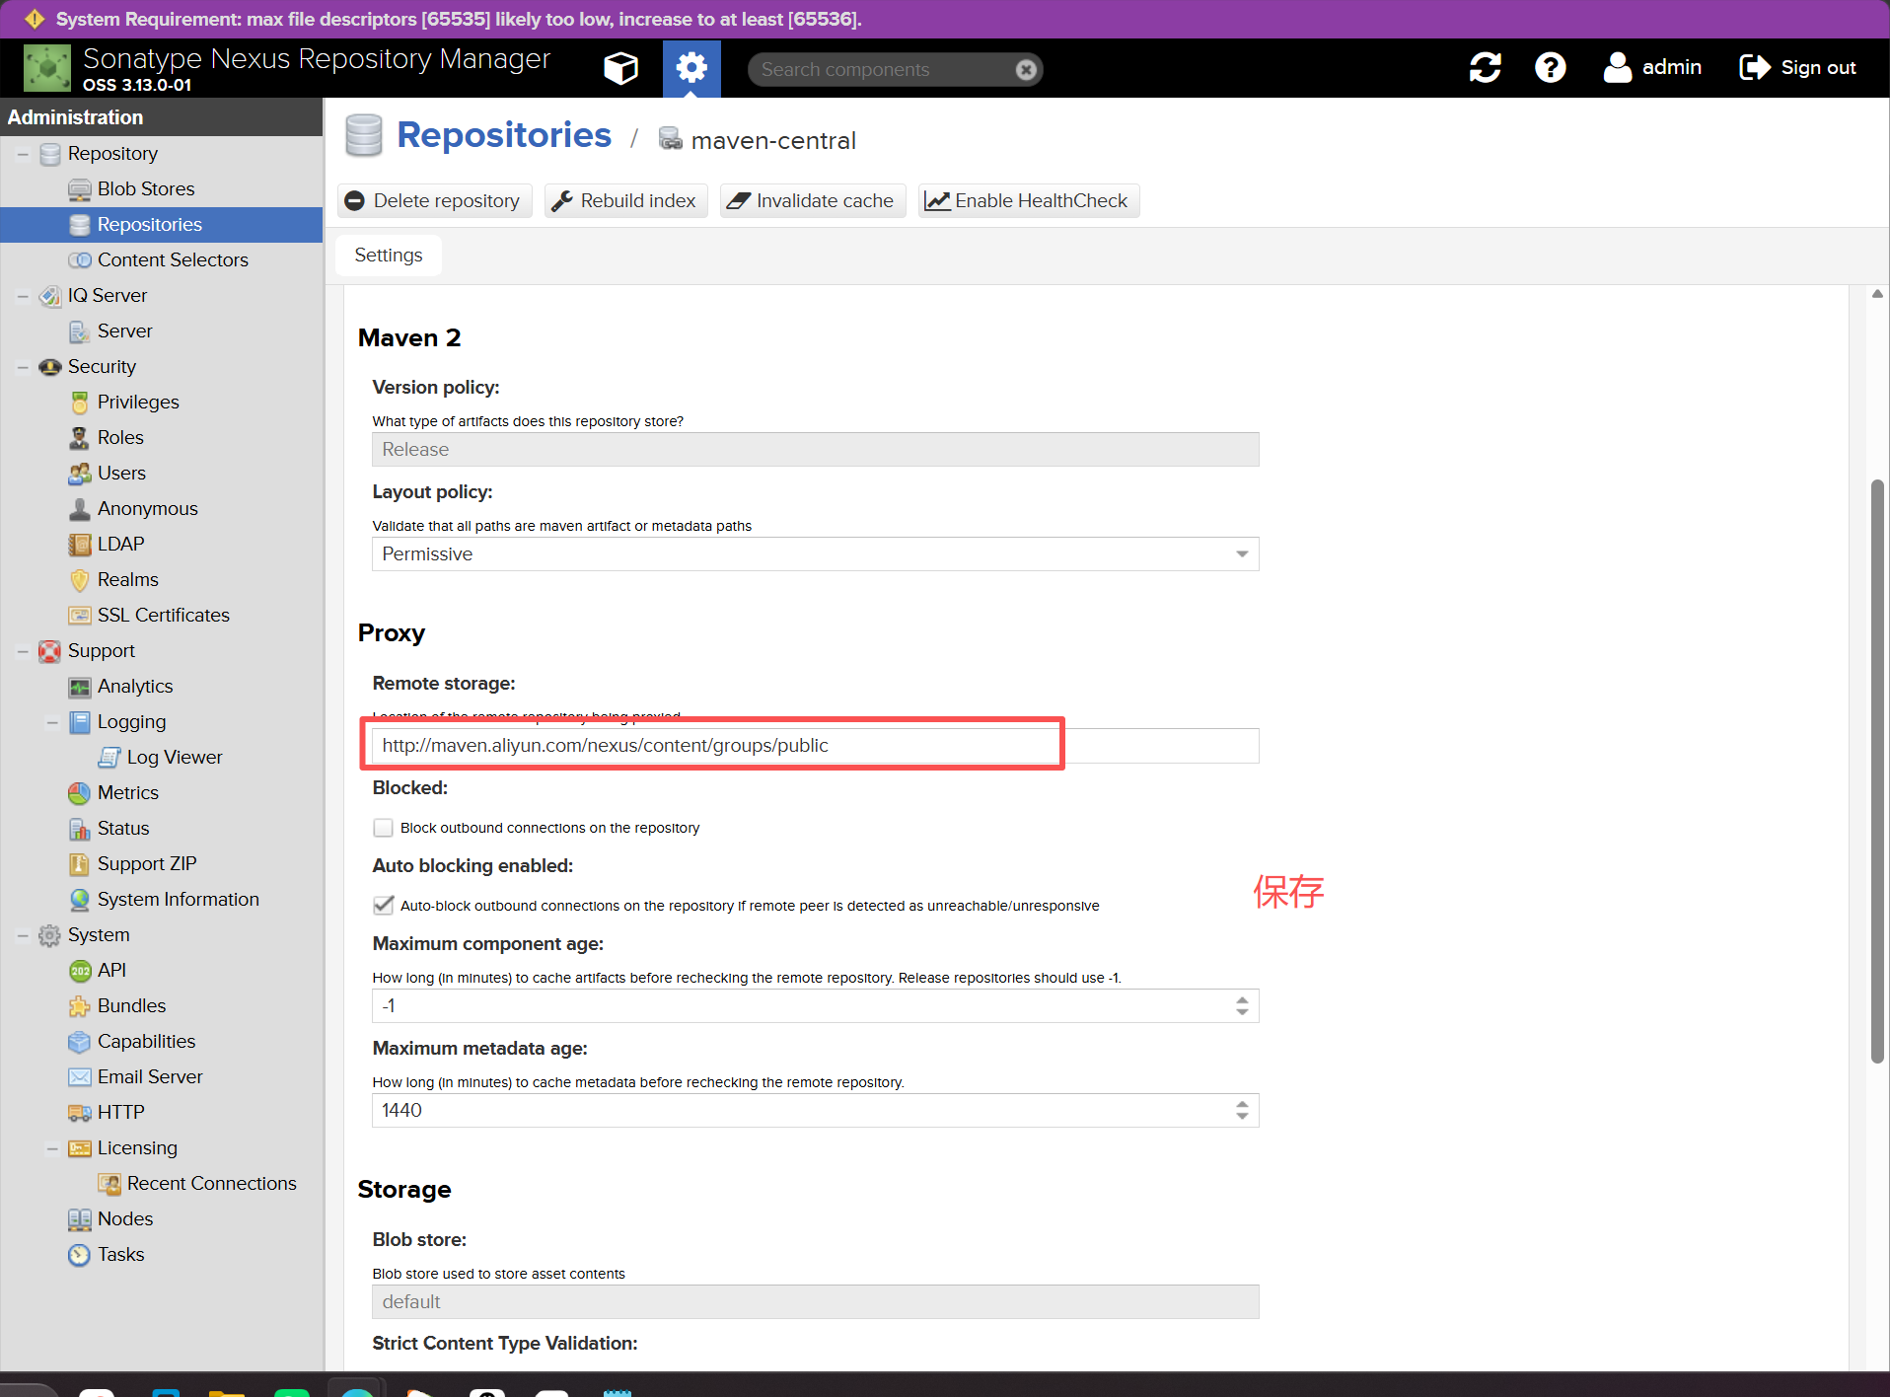The width and height of the screenshot is (1890, 1397).
Task: Collapse the IQ Server tree node
Action: coord(23,296)
